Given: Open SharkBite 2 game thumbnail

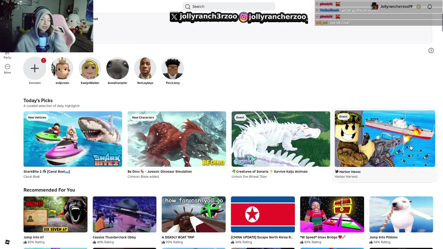Looking at the screenshot, I should 73,139.
